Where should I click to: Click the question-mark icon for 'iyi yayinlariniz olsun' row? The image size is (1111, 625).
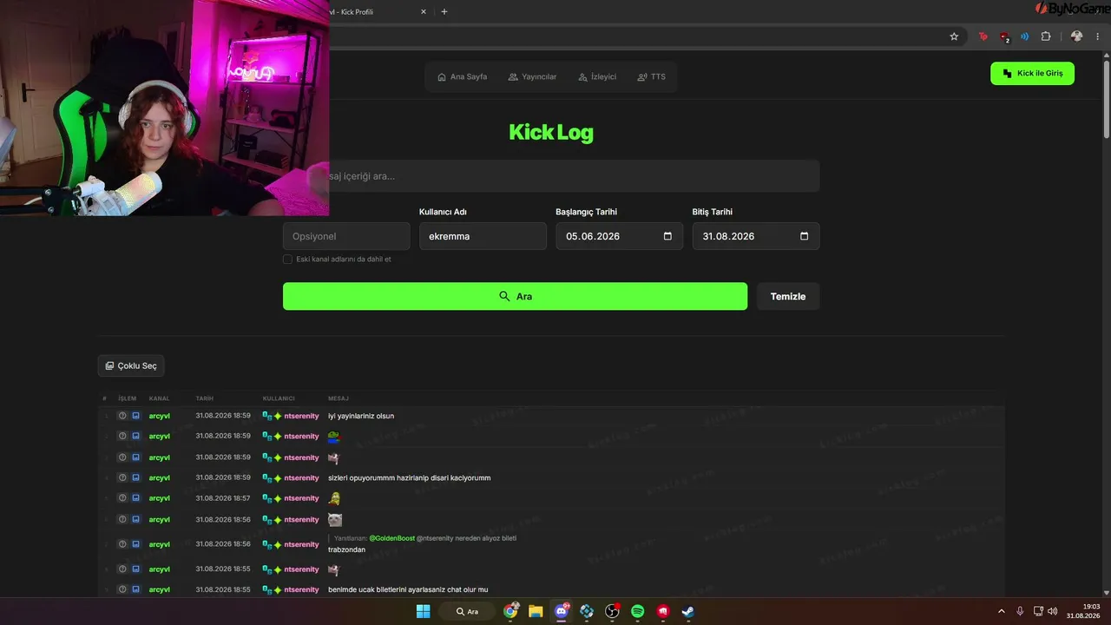(x=122, y=416)
